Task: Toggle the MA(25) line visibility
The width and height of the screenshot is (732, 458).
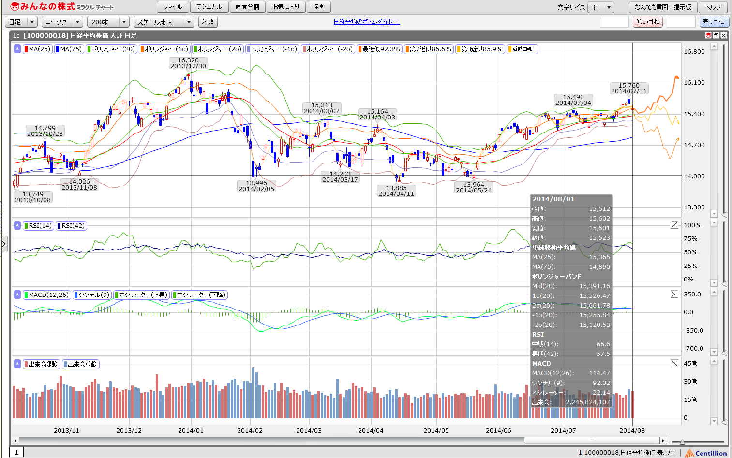Action: click(x=38, y=49)
